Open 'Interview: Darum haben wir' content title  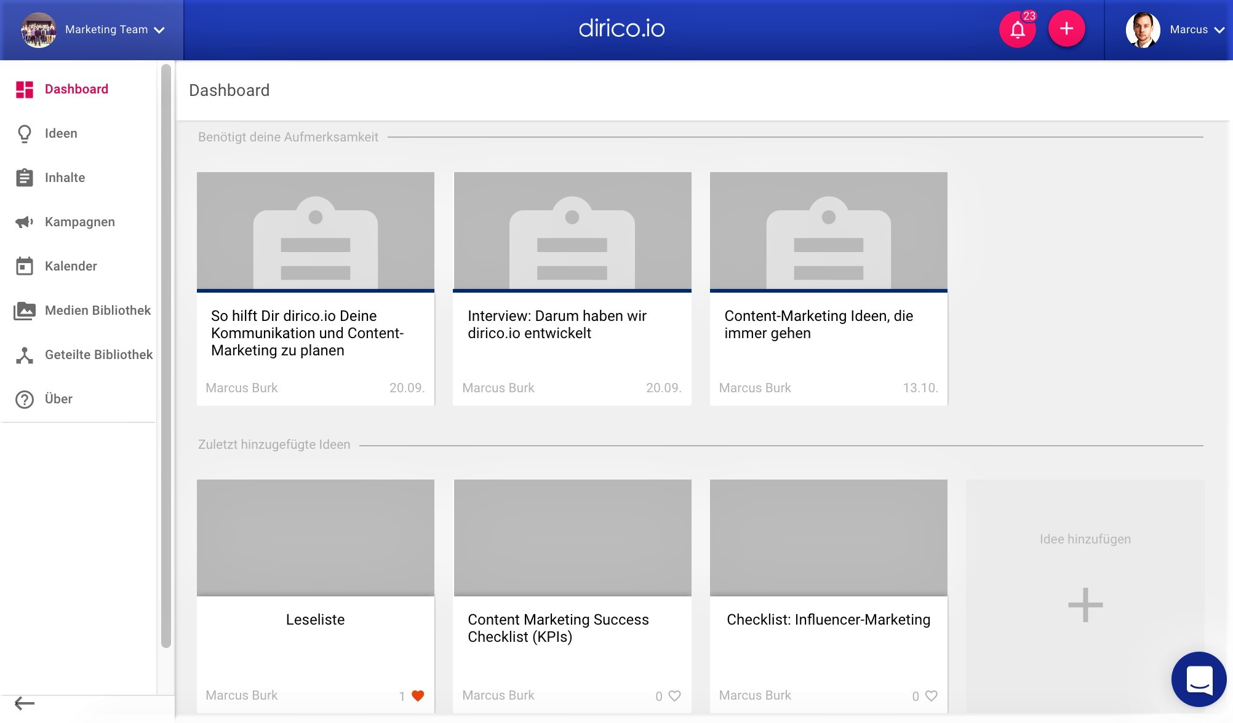(x=557, y=325)
